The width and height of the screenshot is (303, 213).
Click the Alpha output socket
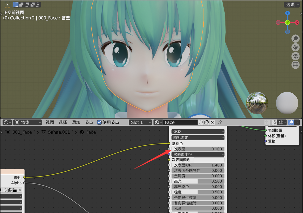click(x=24, y=183)
